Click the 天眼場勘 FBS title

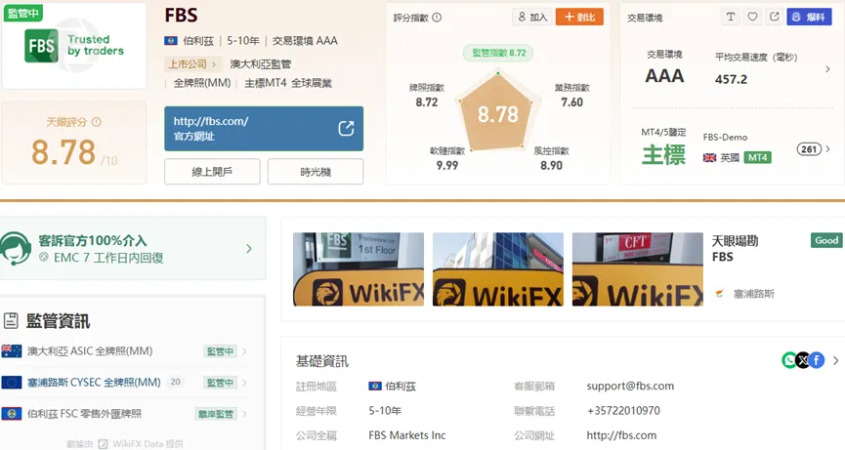735,248
